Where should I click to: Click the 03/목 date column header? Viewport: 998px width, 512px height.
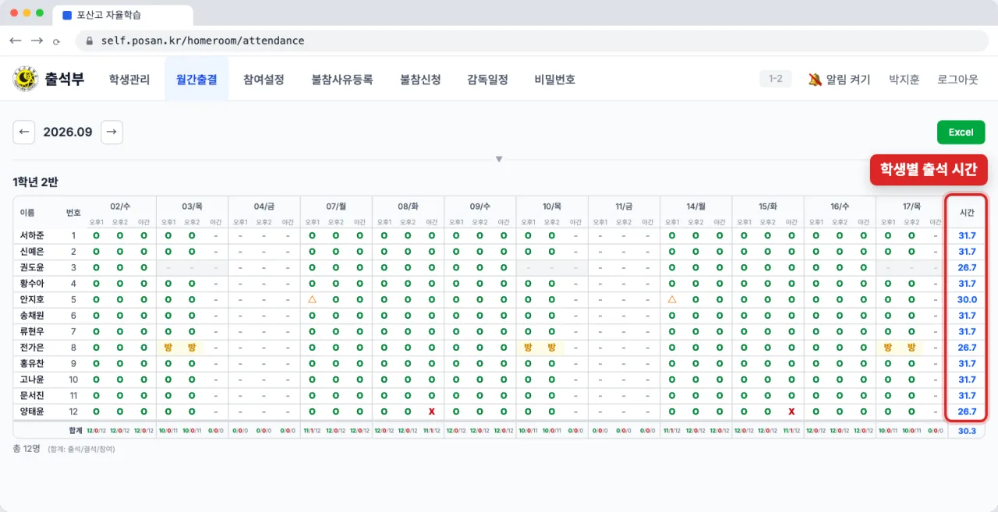pyautogui.click(x=192, y=207)
